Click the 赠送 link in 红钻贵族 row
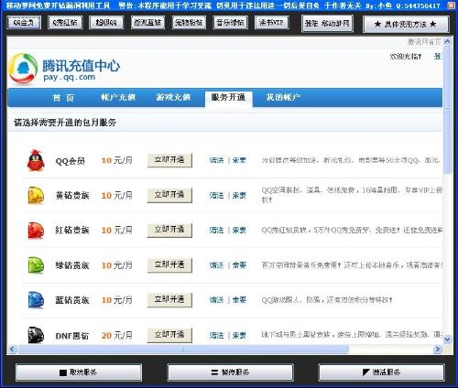This screenshot has height=388, width=458. point(217,230)
